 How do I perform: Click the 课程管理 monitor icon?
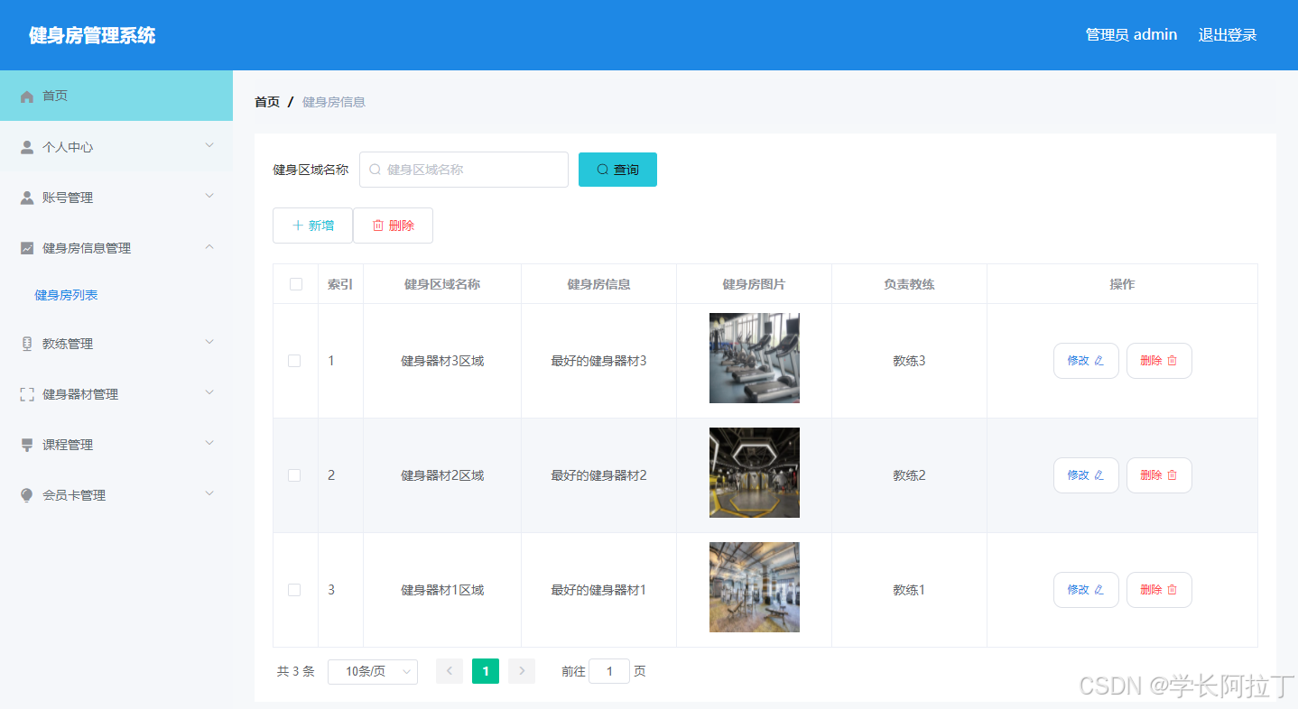click(x=27, y=444)
